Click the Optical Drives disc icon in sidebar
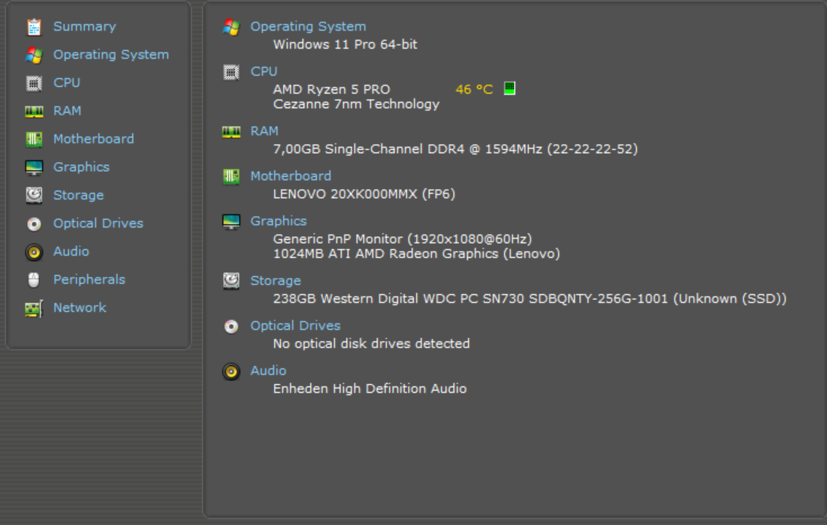The width and height of the screenshot is (827, 525). click(x=35, y=223)
